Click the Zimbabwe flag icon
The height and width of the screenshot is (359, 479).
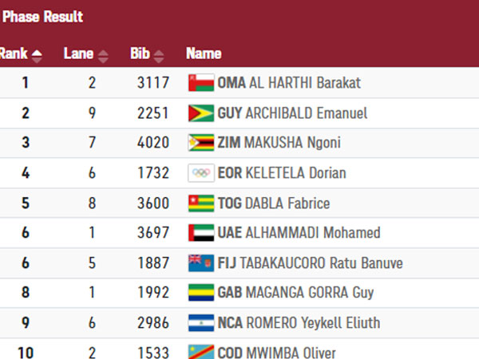[x=200, y=143]
